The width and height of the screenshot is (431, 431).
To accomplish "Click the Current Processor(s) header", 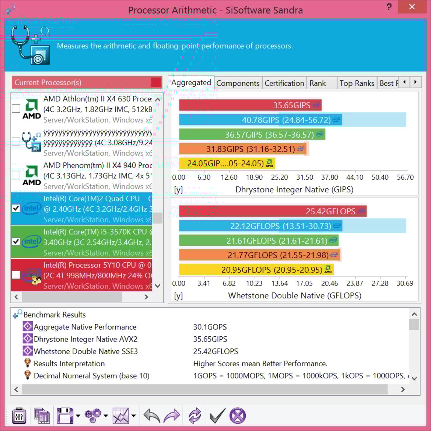I will [x=87, y=83].
